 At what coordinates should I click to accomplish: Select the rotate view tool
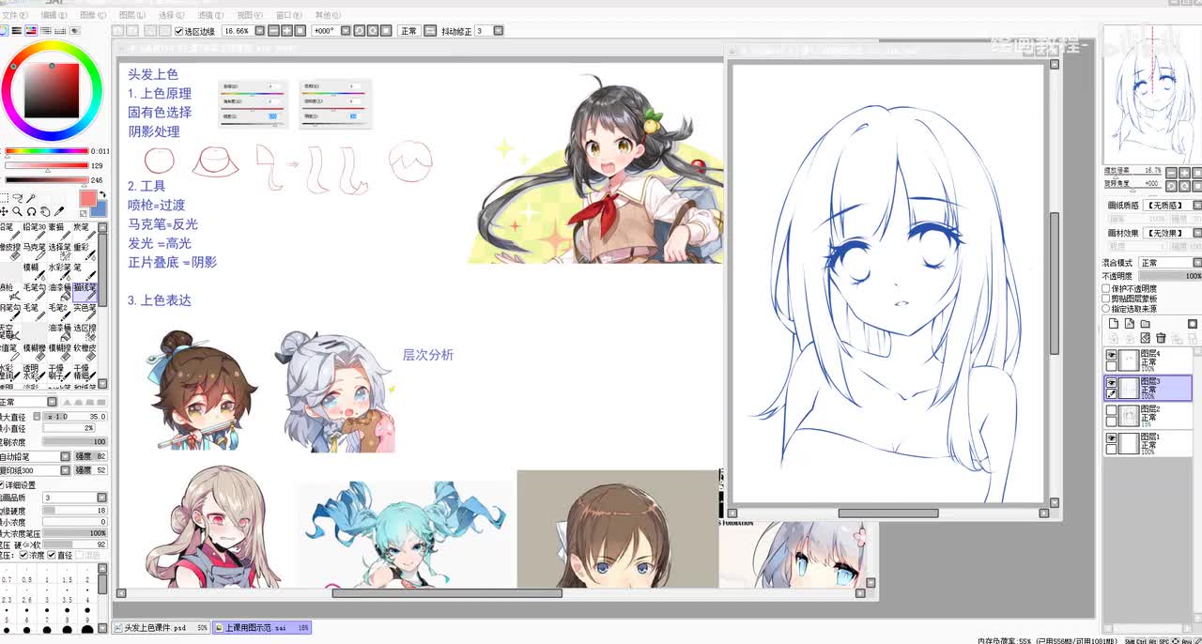31,211
